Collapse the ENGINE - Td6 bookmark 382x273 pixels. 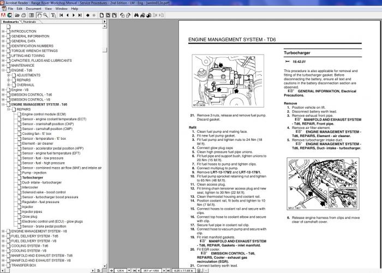coord(3,70)
